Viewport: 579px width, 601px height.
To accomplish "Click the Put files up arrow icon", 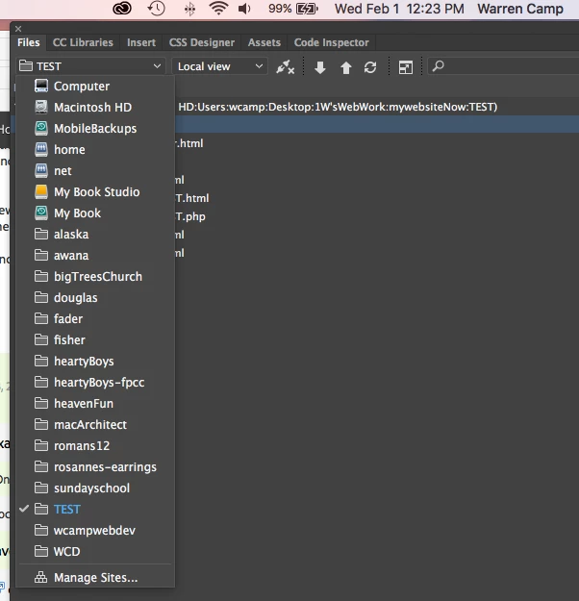I will click(x=346, y=67).
